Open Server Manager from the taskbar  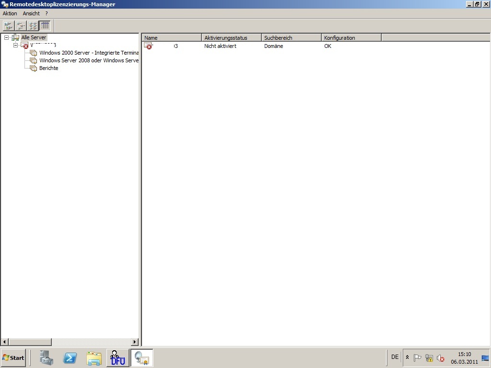point(47,357)
